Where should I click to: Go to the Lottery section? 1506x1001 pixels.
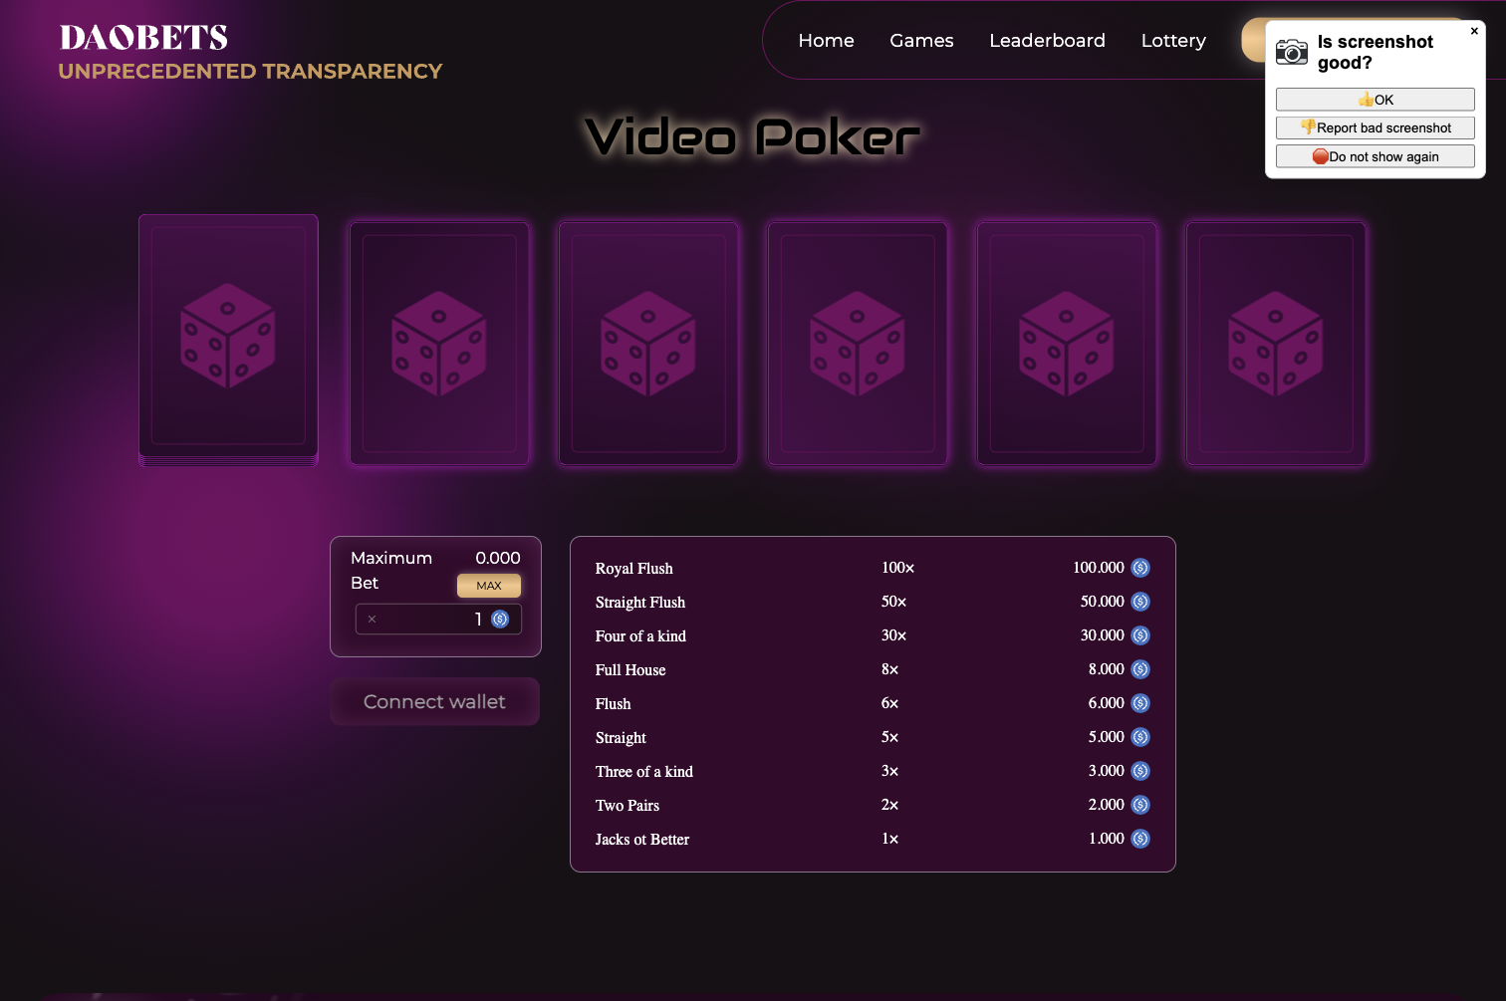pyautogui.click(x=1173, y=40)
